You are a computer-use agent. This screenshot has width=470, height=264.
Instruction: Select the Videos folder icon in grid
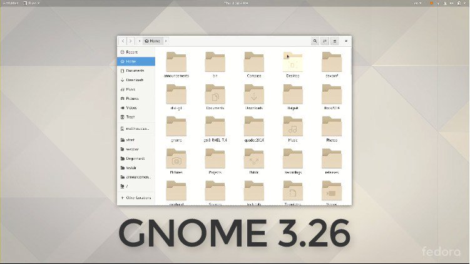point(332,191)
